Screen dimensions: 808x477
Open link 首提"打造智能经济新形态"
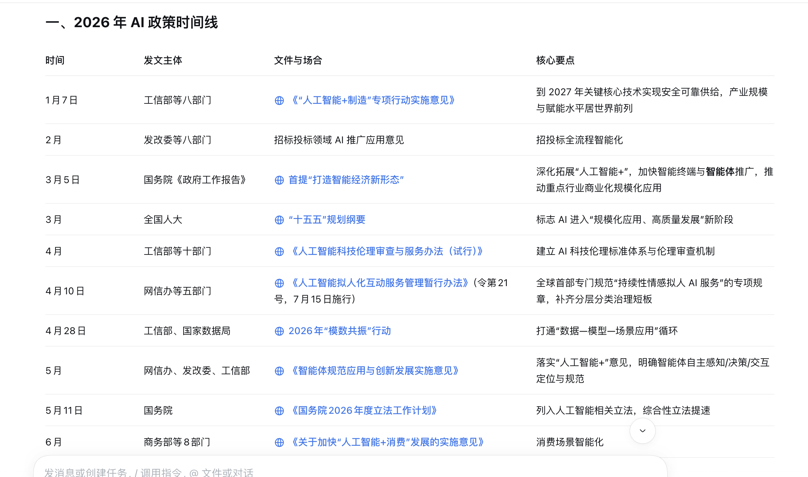coord(346,180)
